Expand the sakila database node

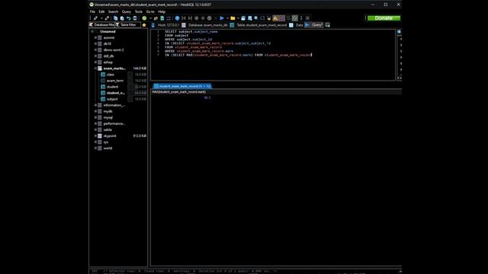click(95, 129)
